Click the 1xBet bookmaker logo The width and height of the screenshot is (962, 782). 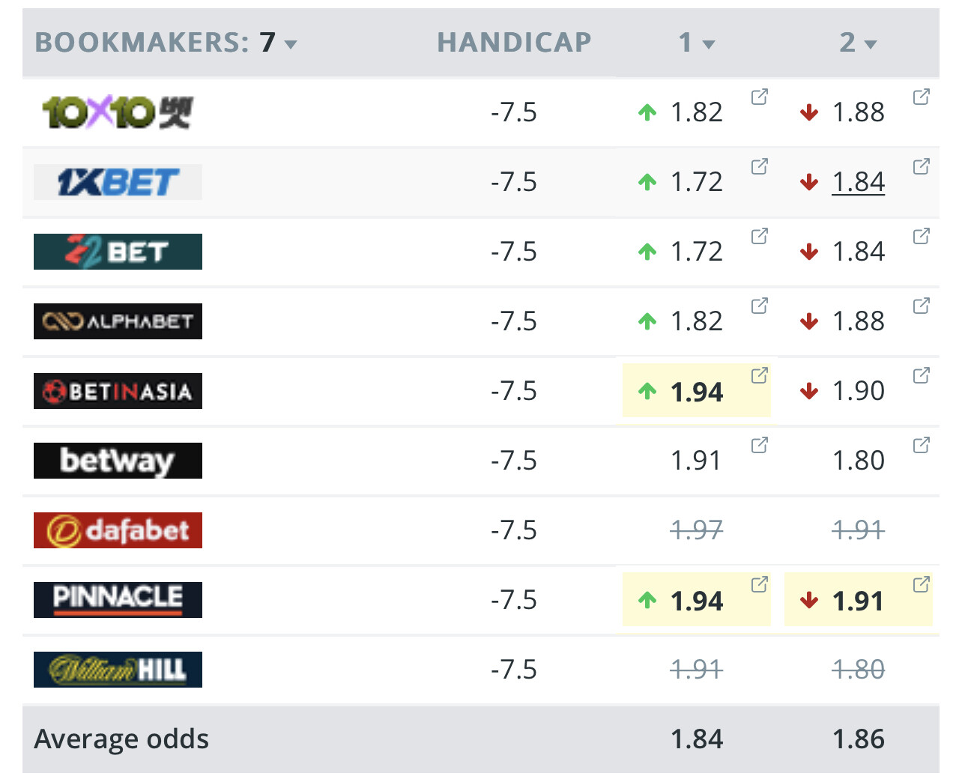(118, 182)
